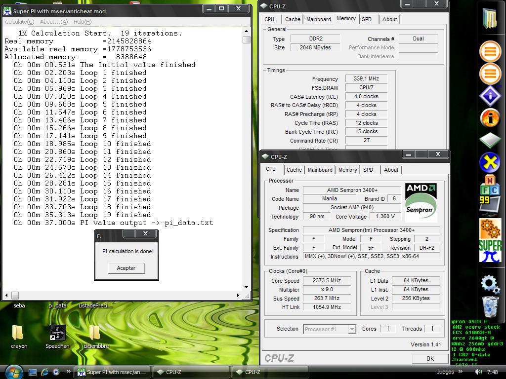Open the diciembbre desktop folder

coord(96,337)
